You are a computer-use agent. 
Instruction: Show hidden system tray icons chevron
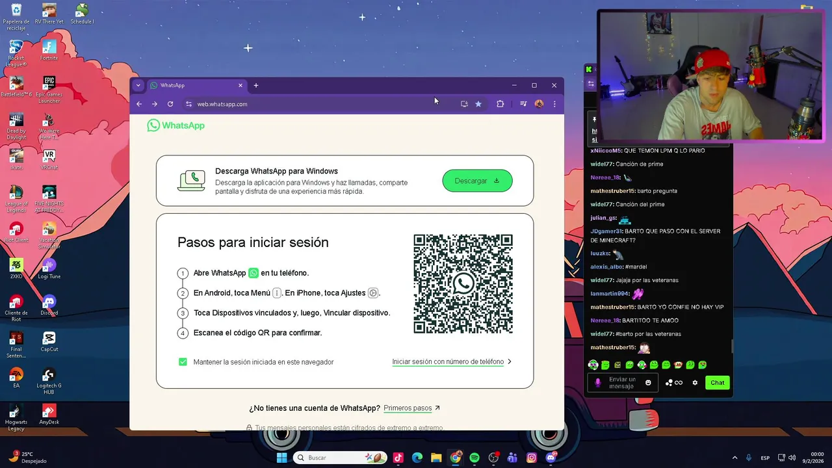pos(735,458)
